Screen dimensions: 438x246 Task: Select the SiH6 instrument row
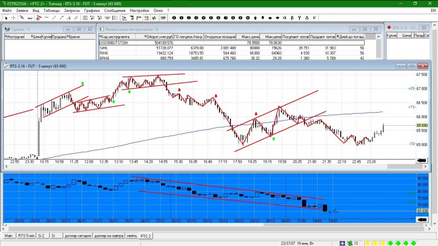point(232,48)
